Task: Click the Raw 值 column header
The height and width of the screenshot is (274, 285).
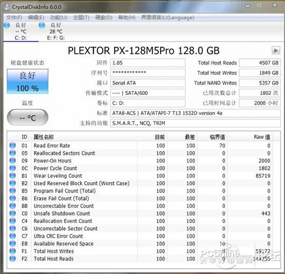Action: 250,137
